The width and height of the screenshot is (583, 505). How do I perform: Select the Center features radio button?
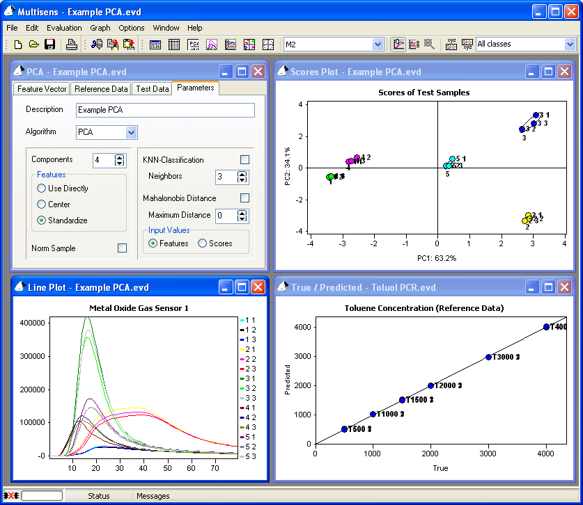point(42,205)
